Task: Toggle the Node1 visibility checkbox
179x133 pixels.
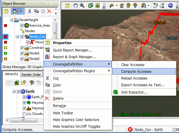Action: coord(22,53)
